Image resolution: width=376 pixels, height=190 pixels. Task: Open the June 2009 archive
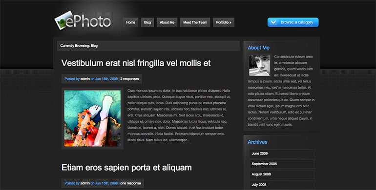282,153
